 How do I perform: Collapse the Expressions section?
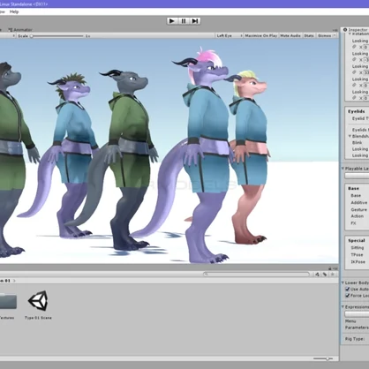pyautogui.click(x=343, y=307)
